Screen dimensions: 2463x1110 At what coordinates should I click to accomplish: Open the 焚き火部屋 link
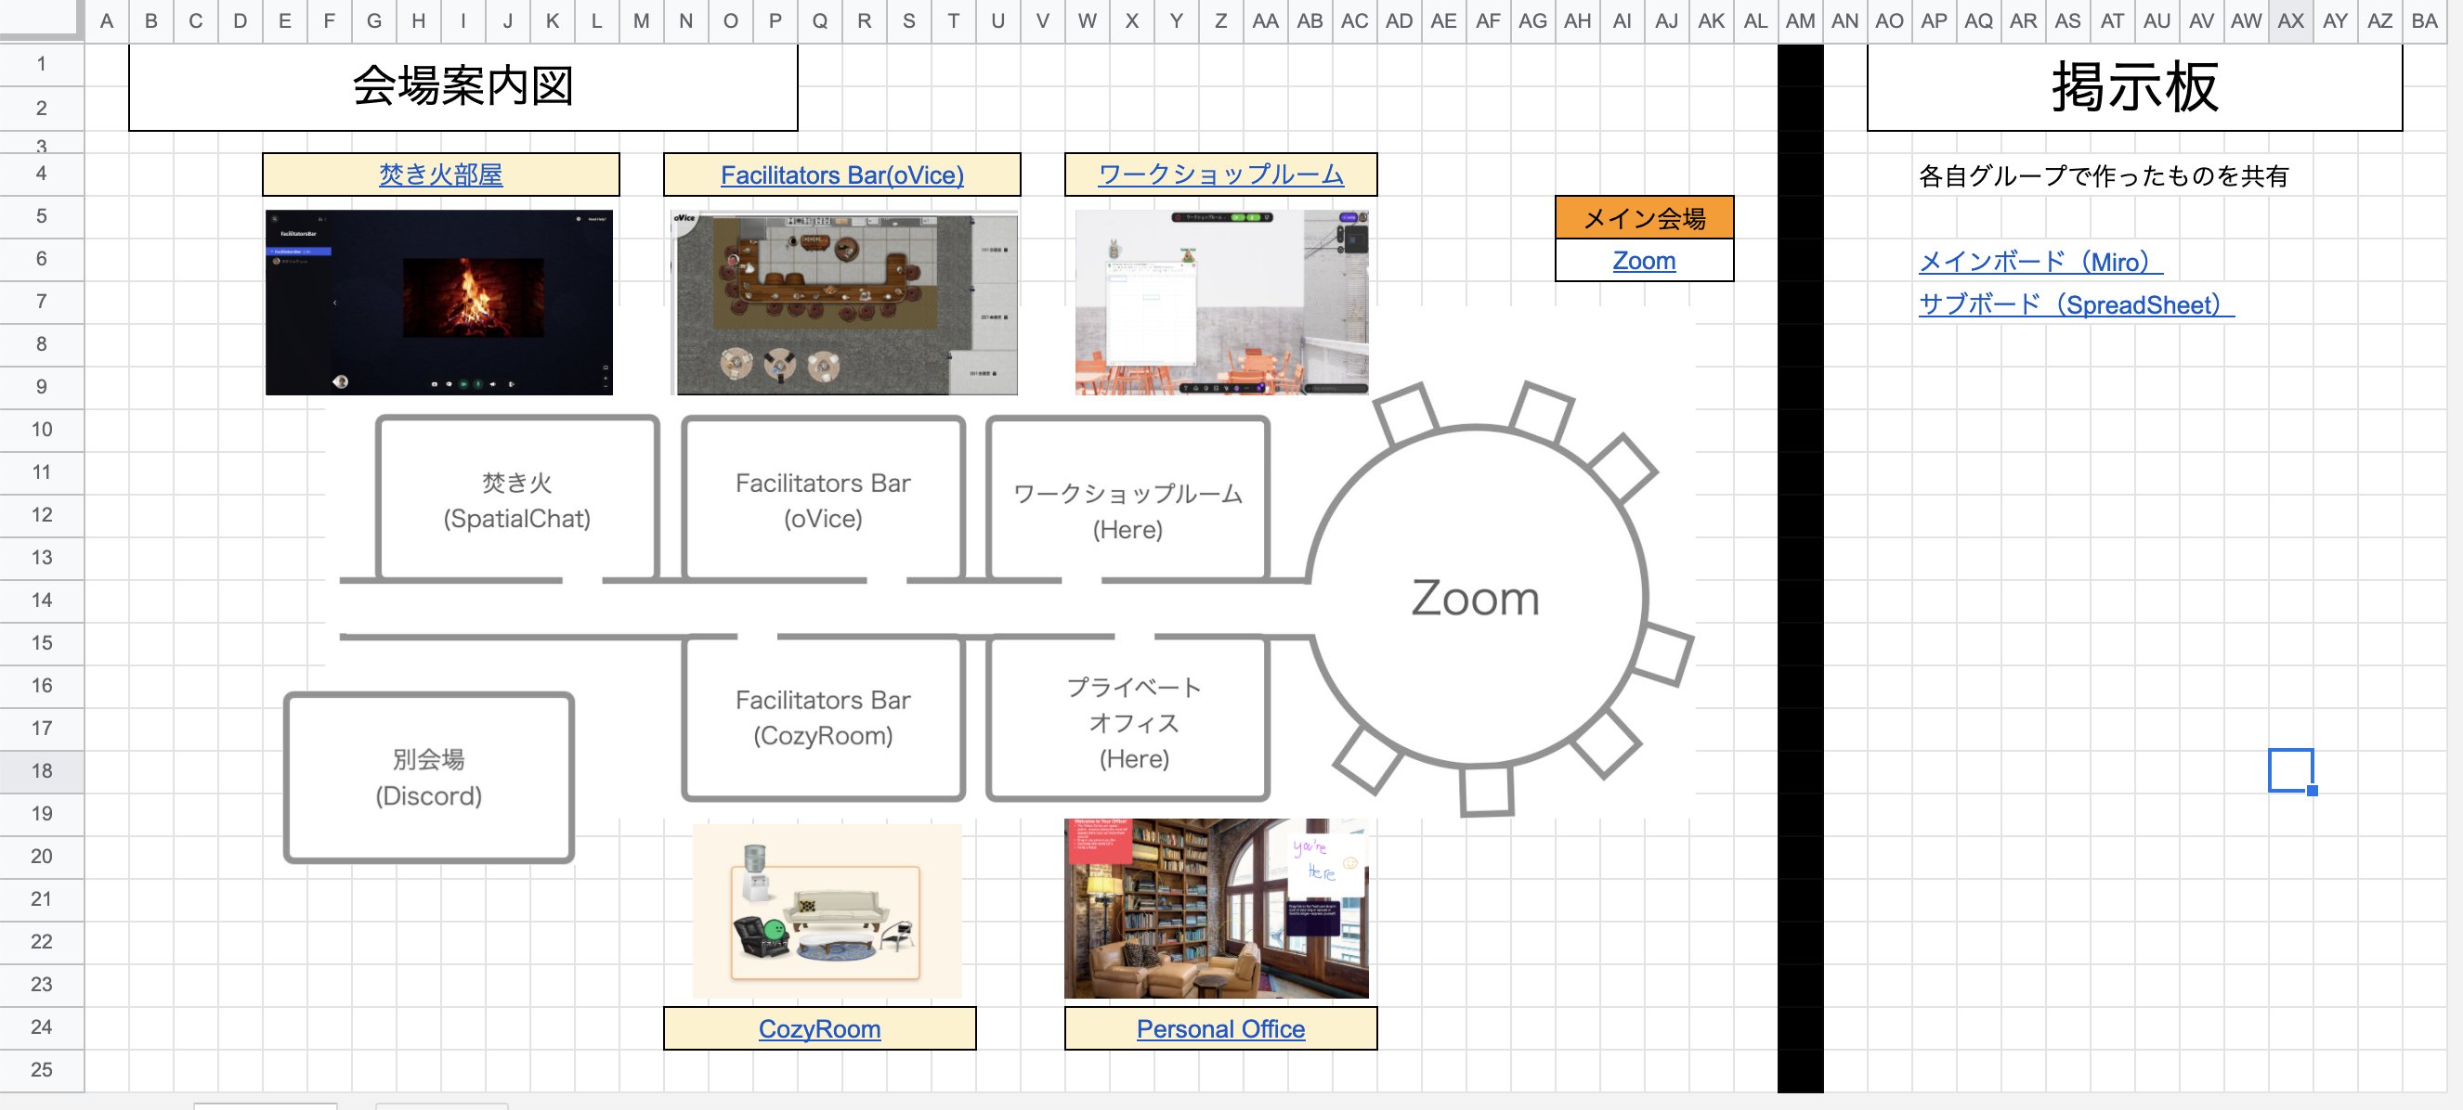(x=441, y=174)
